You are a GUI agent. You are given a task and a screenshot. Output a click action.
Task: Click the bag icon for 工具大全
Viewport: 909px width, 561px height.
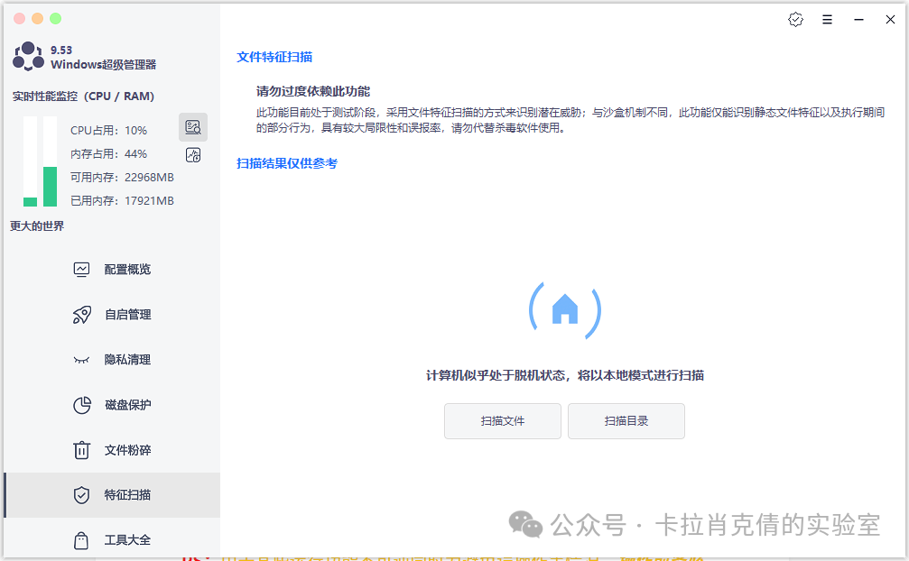point(82,540)
